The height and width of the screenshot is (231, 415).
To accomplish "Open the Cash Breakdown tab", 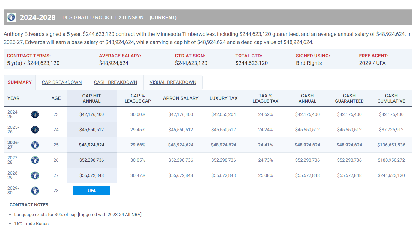I will 116,82.
